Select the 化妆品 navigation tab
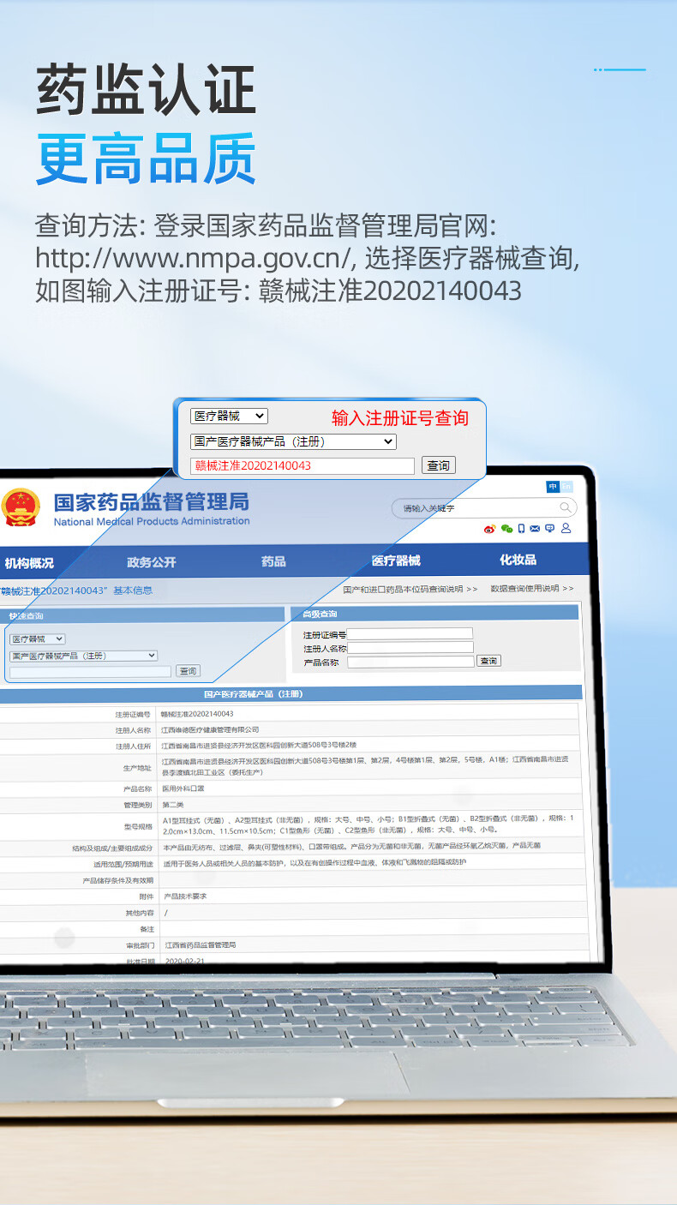This screenshot has height=1205, width=677. tap(518, 560)
